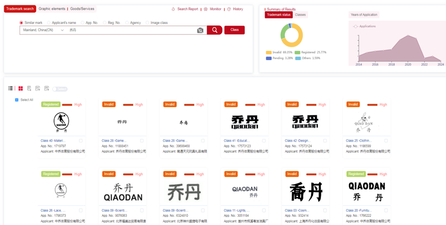
Task: Open the Graphic elements tab
Action: pos(52,9)
